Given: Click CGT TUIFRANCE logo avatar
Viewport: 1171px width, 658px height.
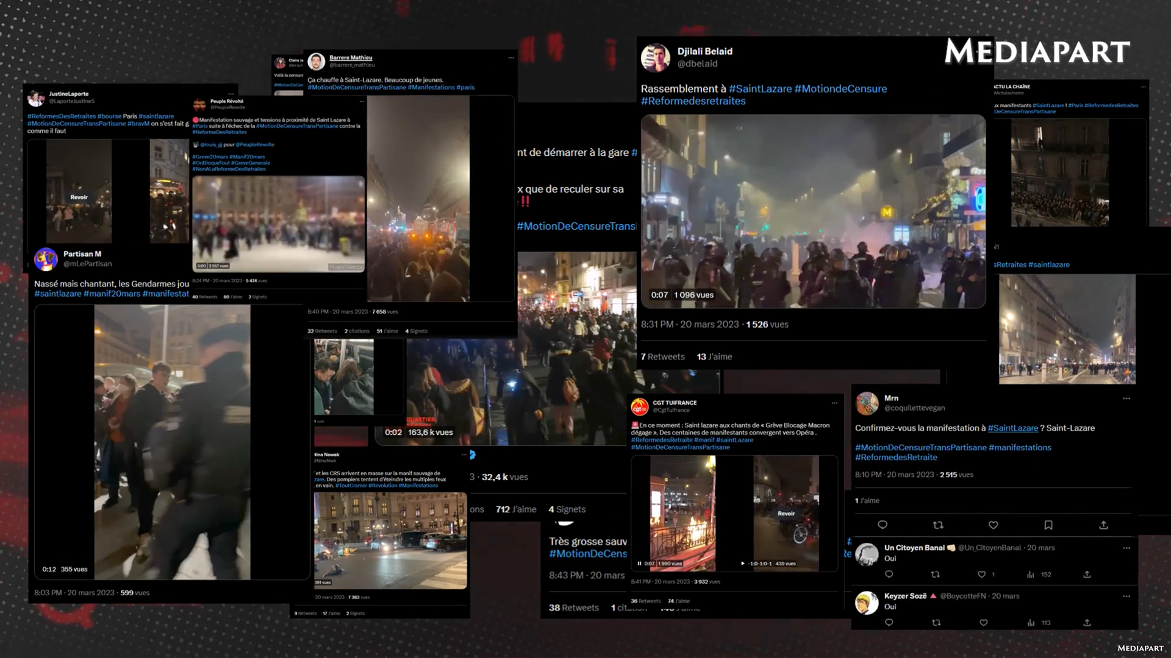Looking at the screenshot, I should 639,406.
